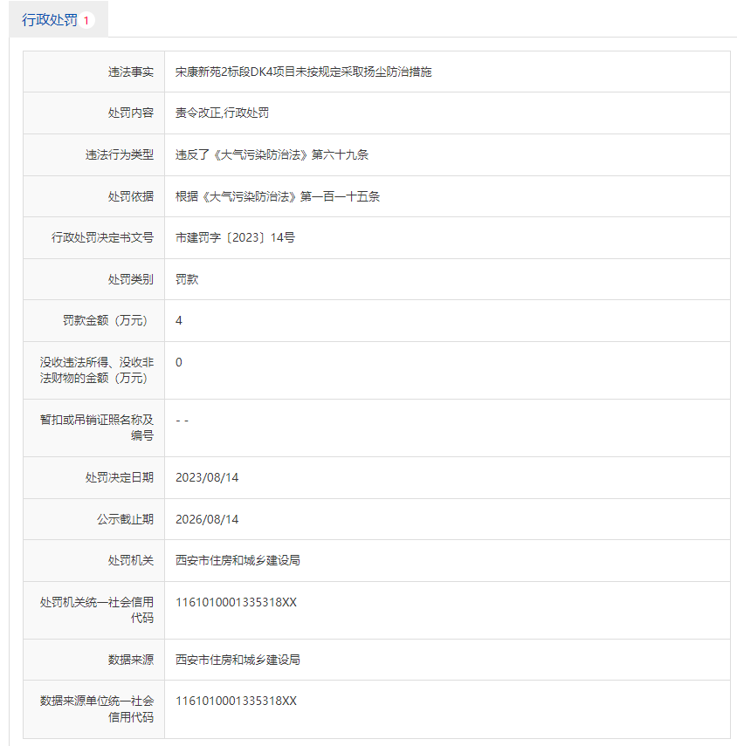Click credit code in 数据来源单位 row
737x746 pixels.
(x=236, y=701)
